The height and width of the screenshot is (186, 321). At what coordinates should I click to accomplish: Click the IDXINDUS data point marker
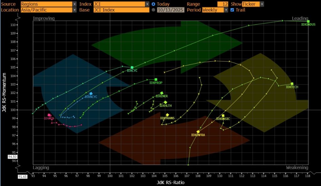tap(308, 21)
